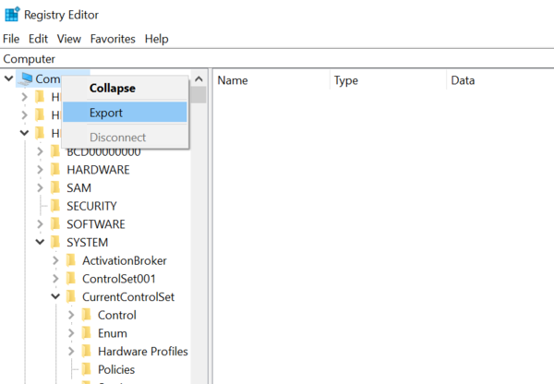Click the folder icon beside HARDWARE

tap(55, 170)
